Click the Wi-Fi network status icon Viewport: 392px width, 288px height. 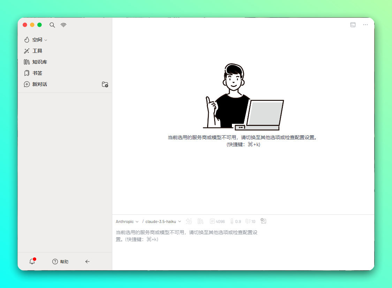tap(63, 25)
